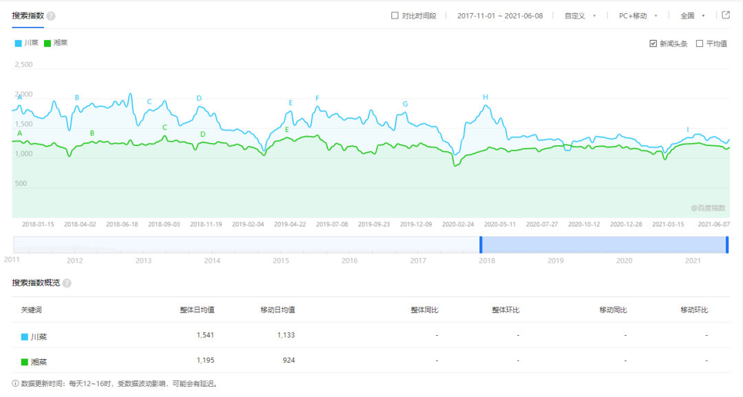Click the export/share icon at top right
This screenshot has height=397, width=743.
(726, 14)
